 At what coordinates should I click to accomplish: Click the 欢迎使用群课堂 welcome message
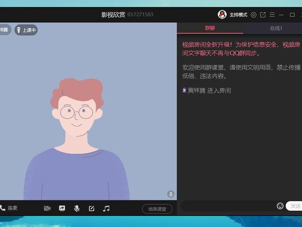coord(241,72)
